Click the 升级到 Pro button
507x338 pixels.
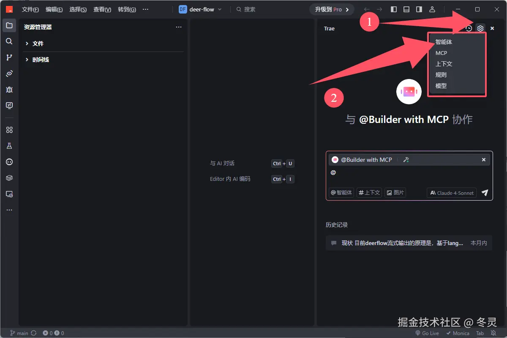(x=331, y=9)
